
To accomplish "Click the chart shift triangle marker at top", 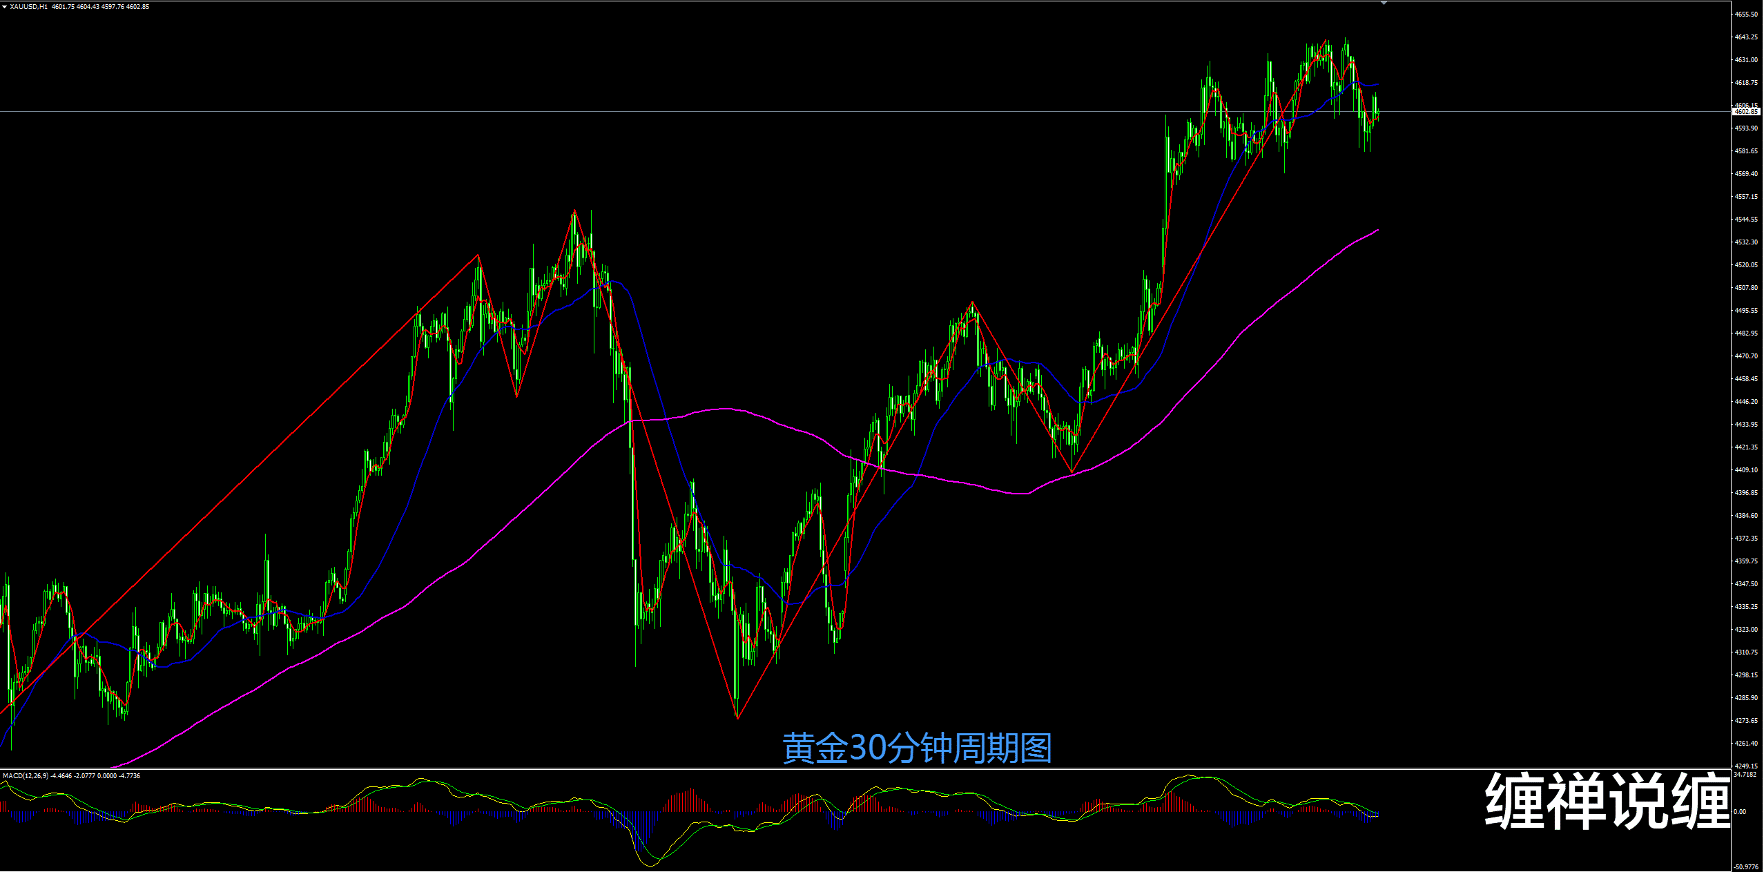I will (1384, 3).
